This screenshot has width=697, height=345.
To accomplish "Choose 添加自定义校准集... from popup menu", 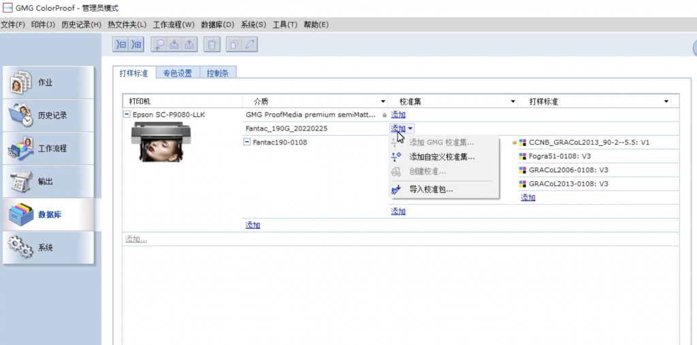I will (x=444, y=156).
